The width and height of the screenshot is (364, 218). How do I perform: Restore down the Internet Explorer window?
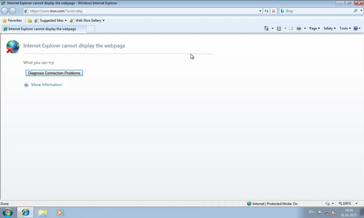(349, 3)
